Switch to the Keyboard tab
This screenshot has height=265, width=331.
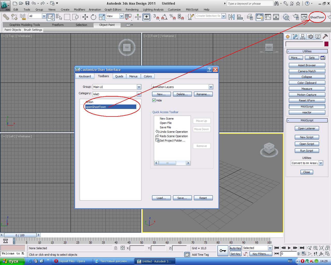(85, 76)
